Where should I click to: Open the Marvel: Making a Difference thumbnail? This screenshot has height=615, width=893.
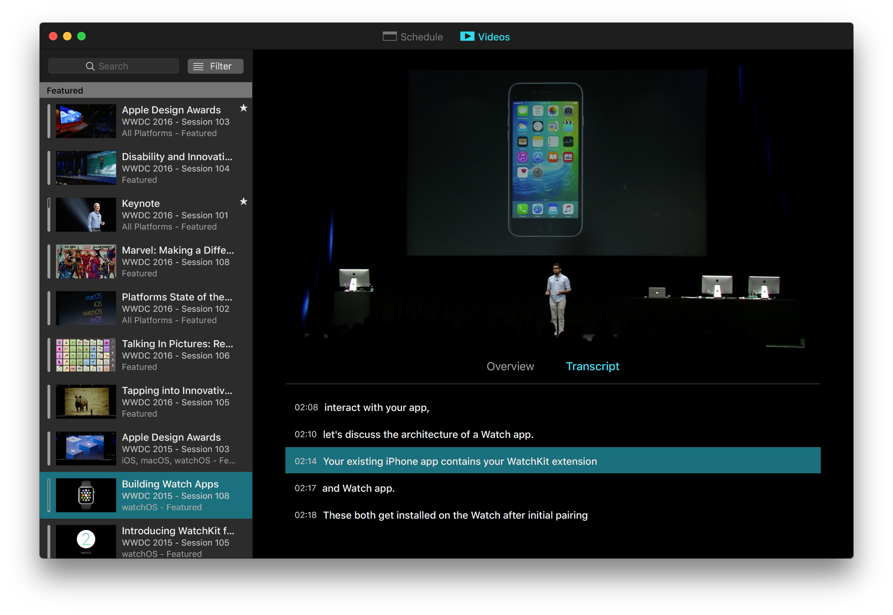86,261
